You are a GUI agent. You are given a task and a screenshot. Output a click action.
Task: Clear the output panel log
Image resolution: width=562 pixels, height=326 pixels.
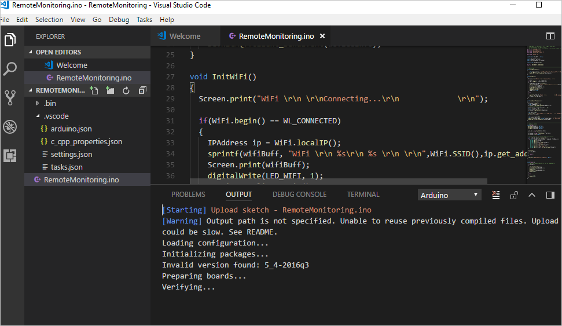pyautogui.click(x=495, y=195)
